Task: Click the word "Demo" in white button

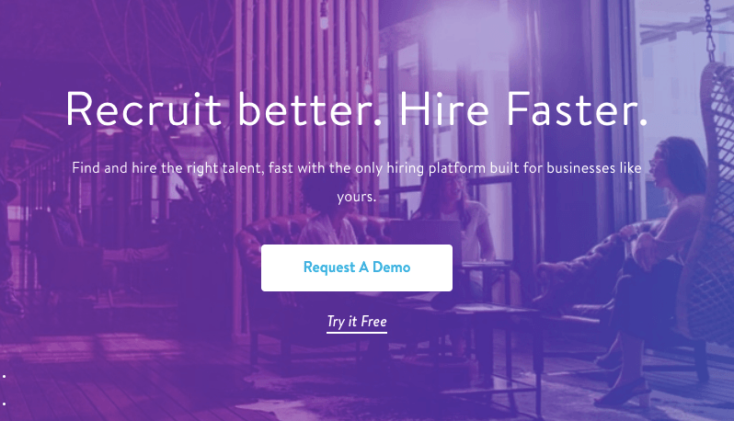Action: pyautogui.click(x=391, y=267)
